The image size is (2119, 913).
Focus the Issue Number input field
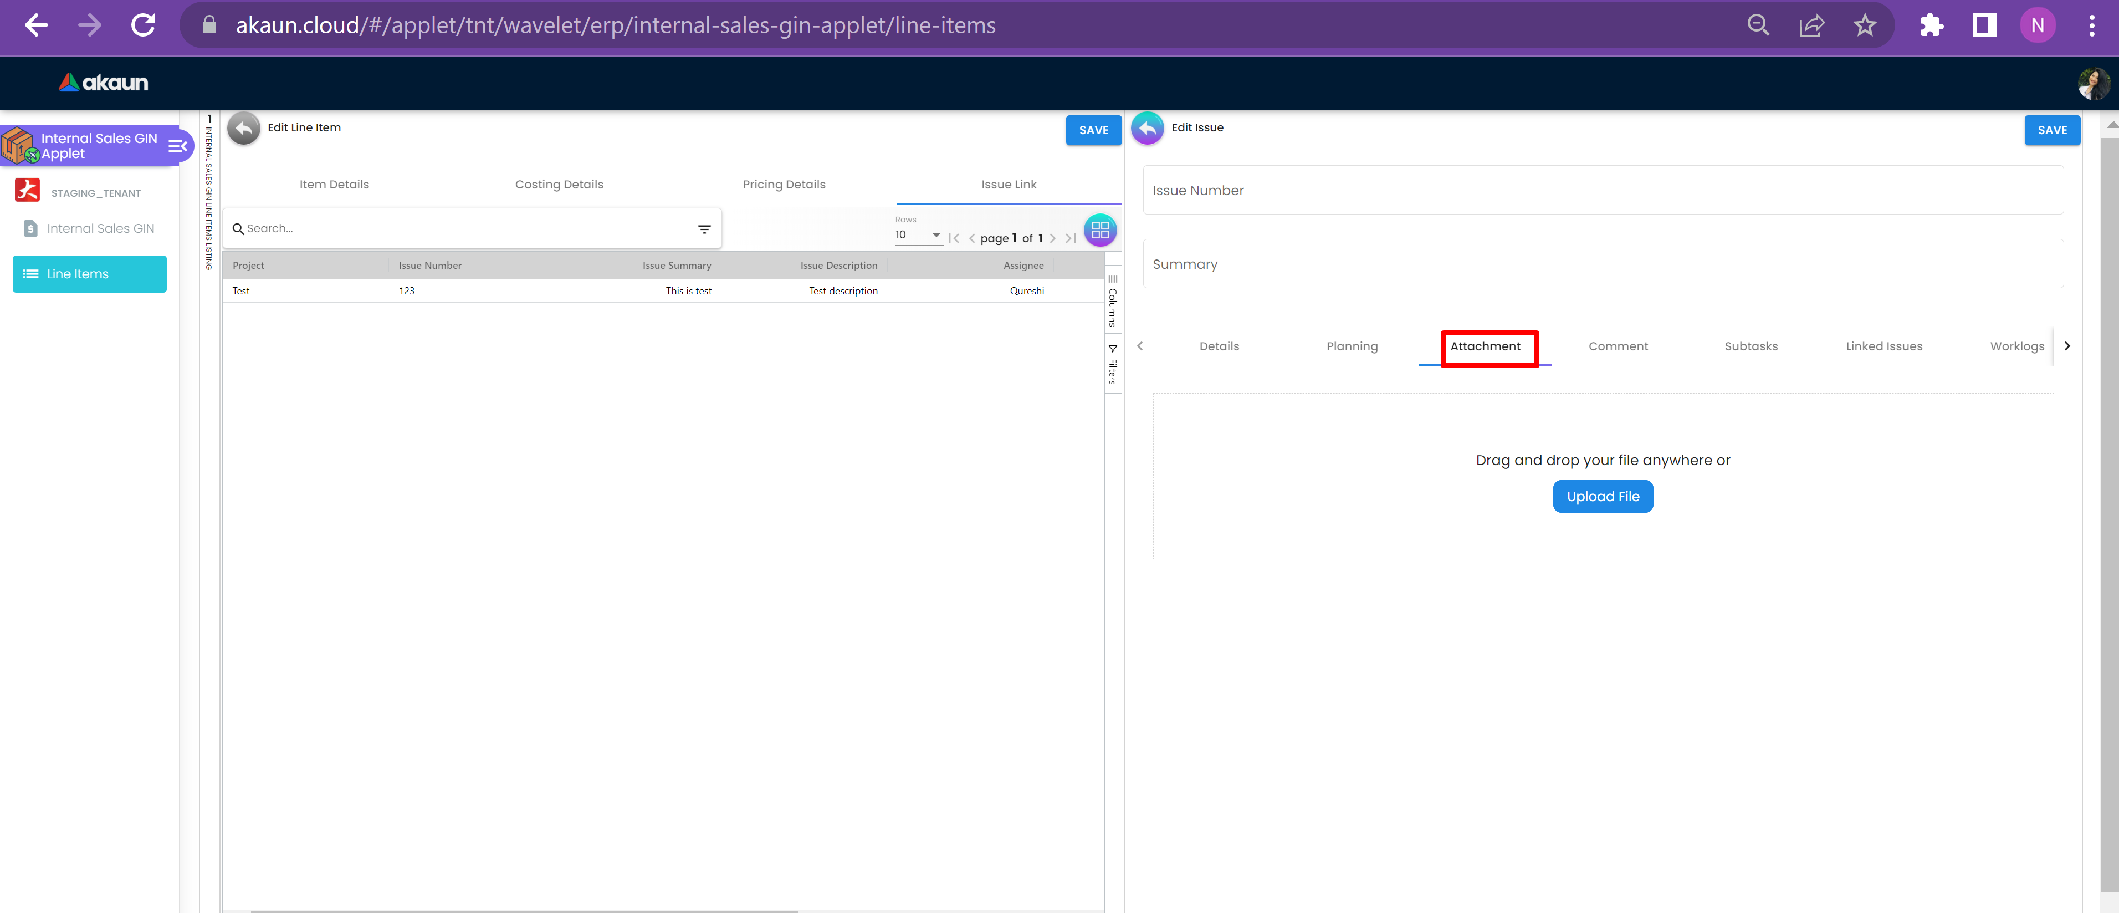[1601, 191]
